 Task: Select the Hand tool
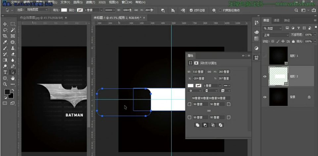coord(13,78)
